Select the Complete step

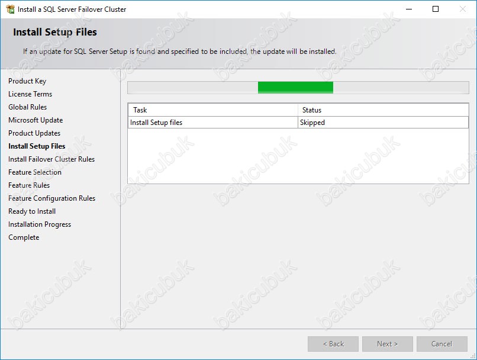coord(24,237)
